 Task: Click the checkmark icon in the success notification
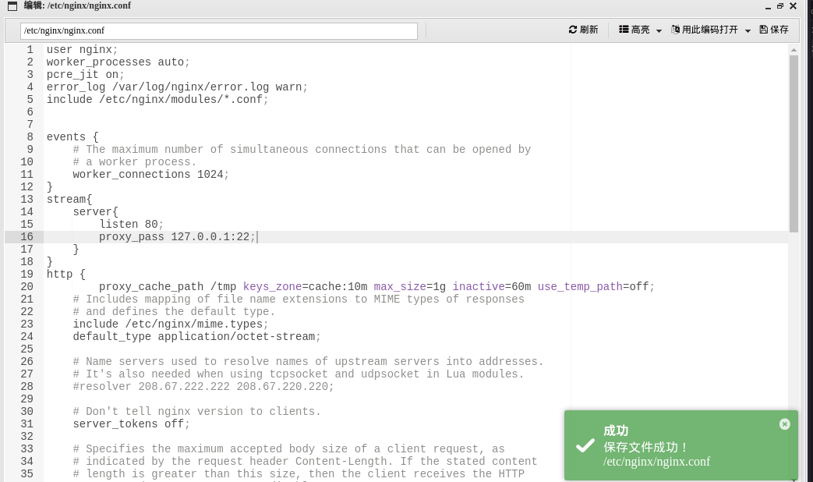coord(585,445)
